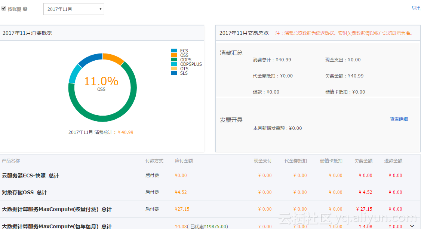
Task: Click the 现金支付 column header
Action: click(x=262, y=161)
